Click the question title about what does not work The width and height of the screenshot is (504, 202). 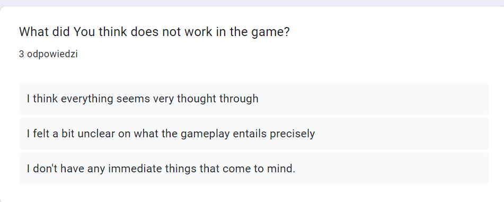[x=154, y=32]
